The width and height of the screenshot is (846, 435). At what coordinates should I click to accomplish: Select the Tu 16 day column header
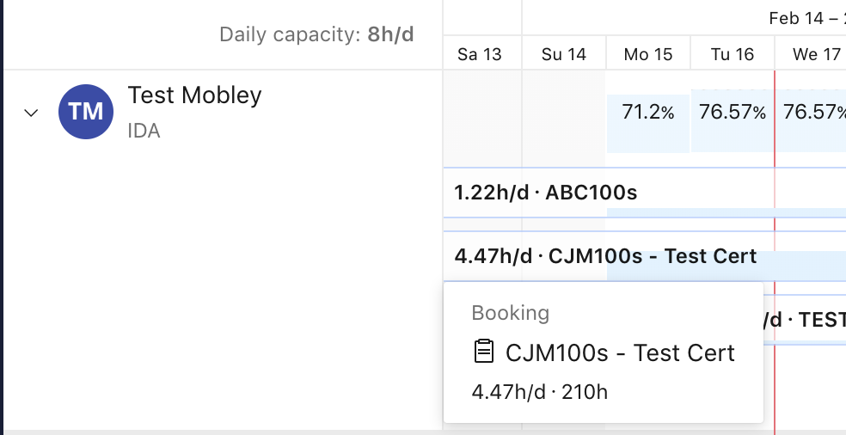point(733,54)
